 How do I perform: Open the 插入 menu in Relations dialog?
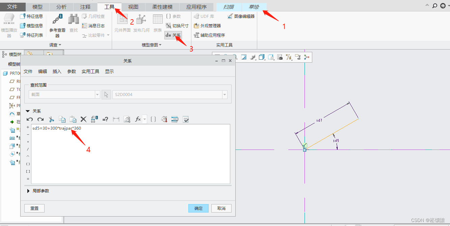[57, 71]
